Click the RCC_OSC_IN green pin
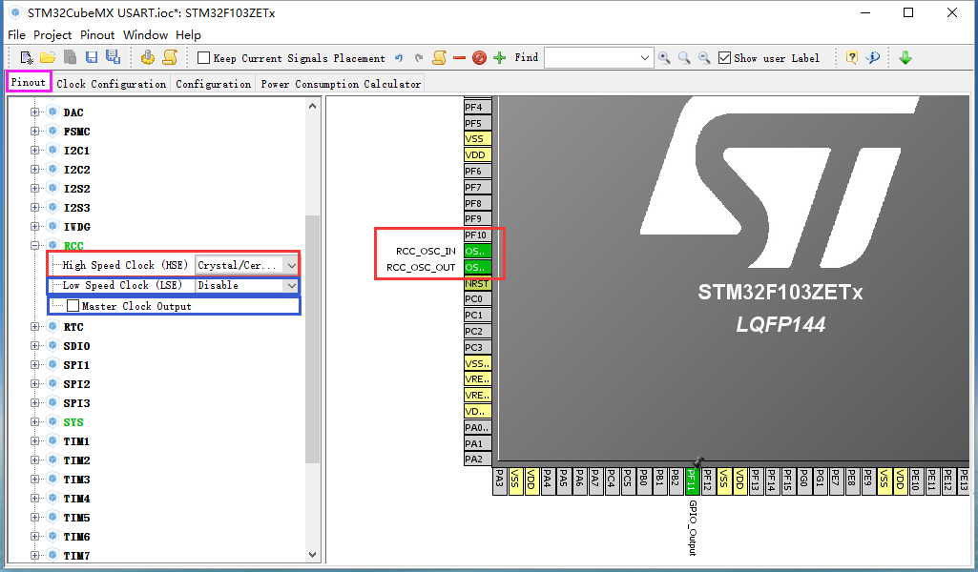The width and height of the screenshot is (978, 572). coord(478,251)
